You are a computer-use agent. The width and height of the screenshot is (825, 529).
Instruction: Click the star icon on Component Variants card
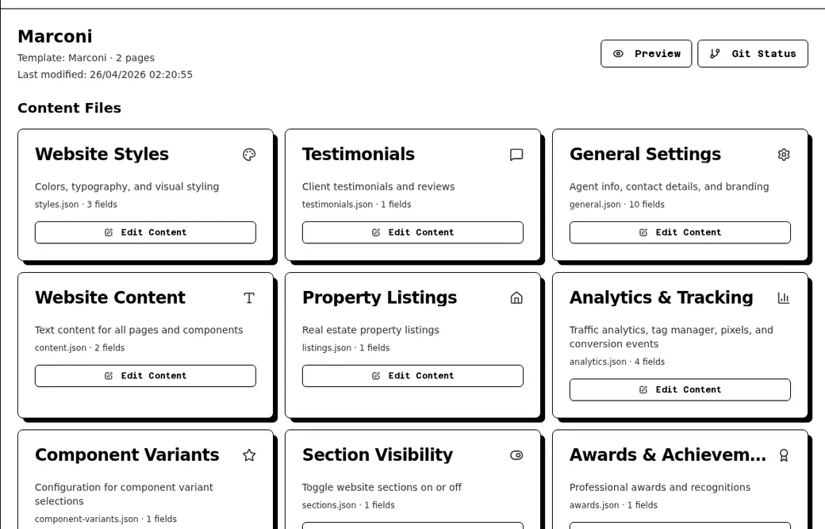[249, 455]
